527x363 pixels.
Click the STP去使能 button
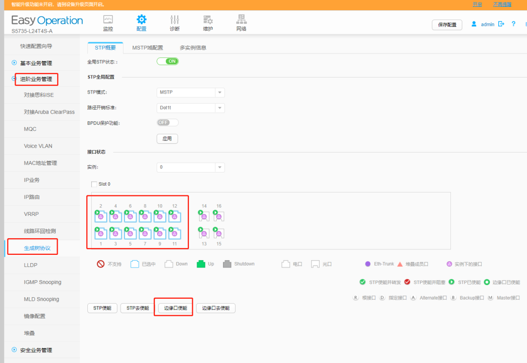click(x=138, y=308)
